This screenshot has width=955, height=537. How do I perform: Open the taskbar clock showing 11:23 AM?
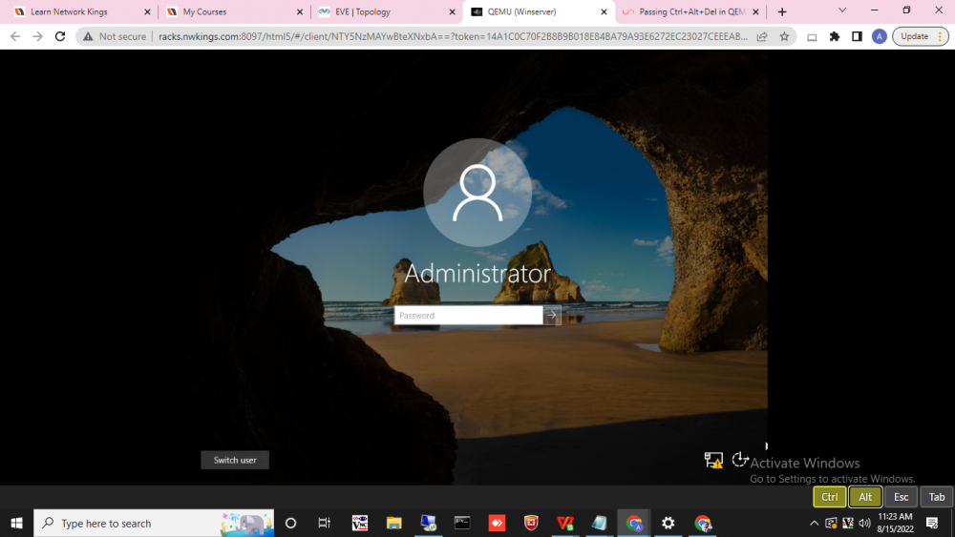pyautogui.click(x=895, y=523)
